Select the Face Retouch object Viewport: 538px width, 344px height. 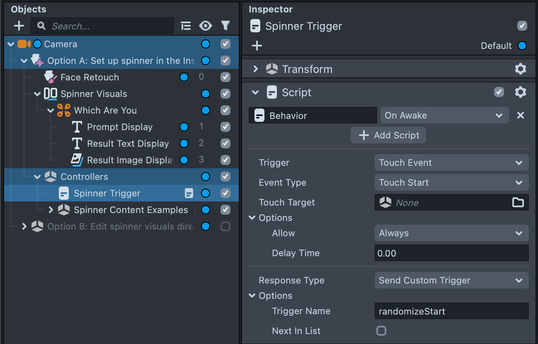click(x=90, y=77)
